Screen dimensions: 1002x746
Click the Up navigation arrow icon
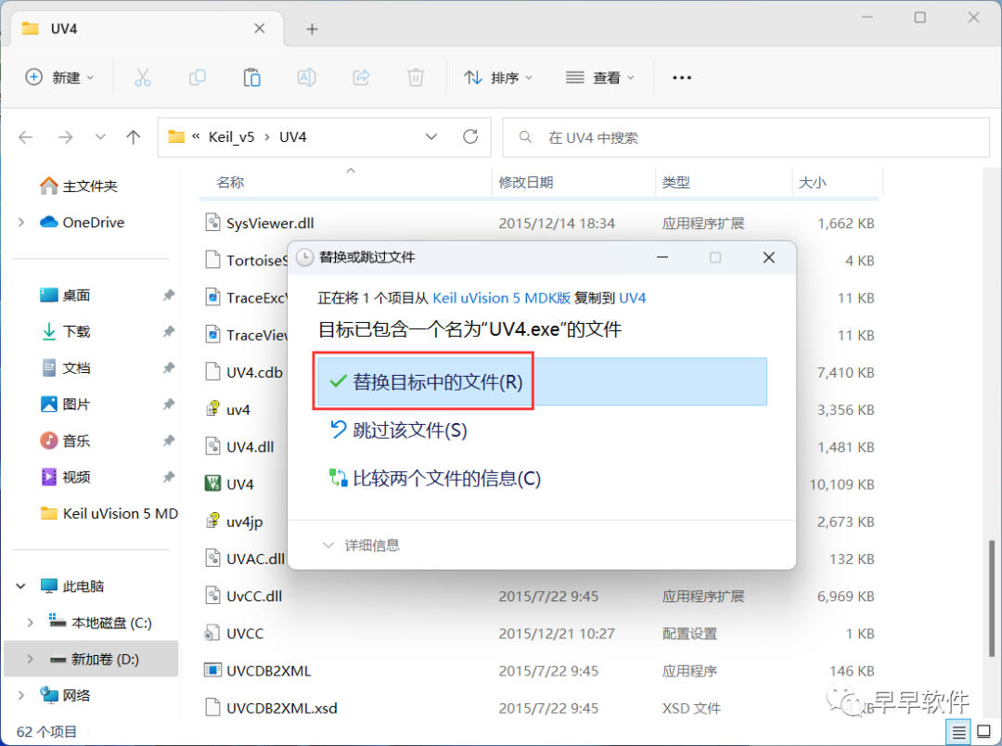pyautogui.click(x=133, y=136)
